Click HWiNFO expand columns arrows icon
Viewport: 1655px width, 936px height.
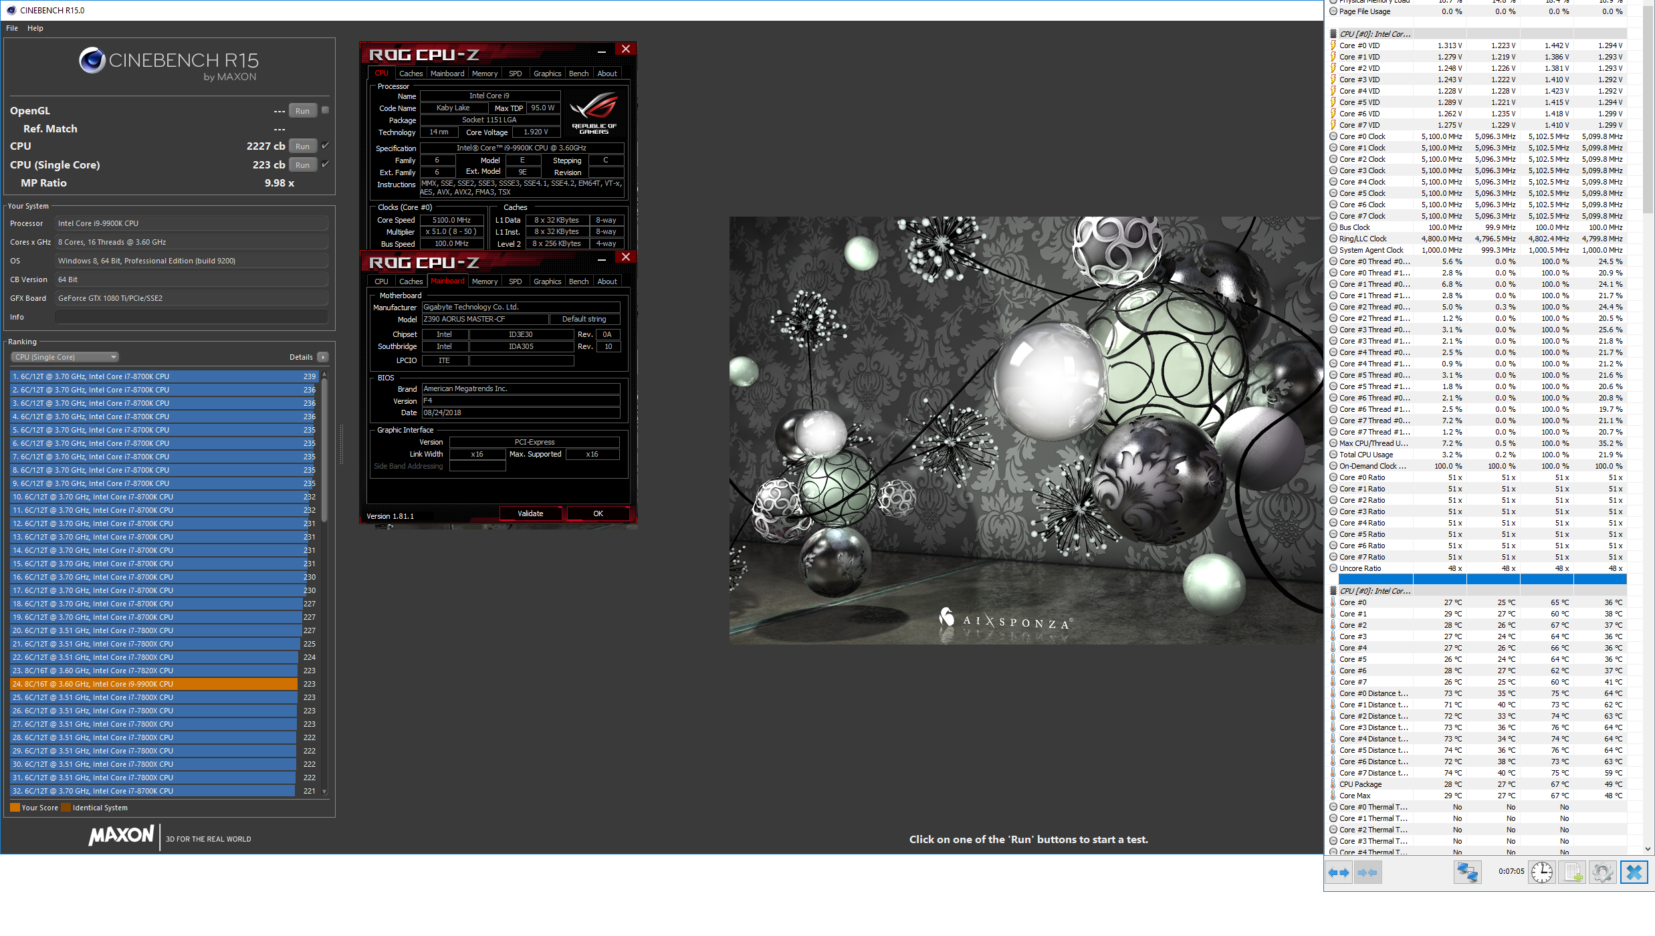click(1339, 872)
